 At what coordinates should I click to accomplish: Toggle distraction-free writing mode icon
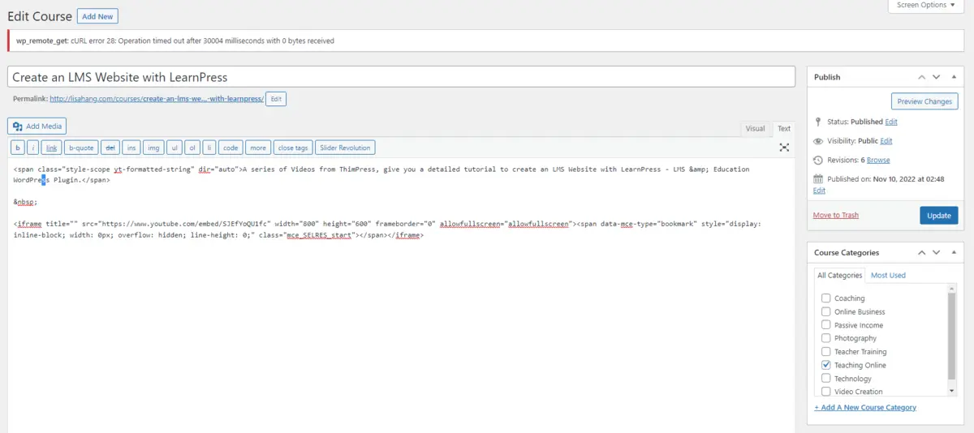pos(784,148)
